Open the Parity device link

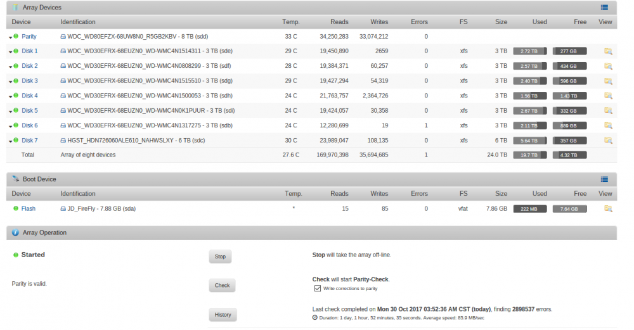29,36
